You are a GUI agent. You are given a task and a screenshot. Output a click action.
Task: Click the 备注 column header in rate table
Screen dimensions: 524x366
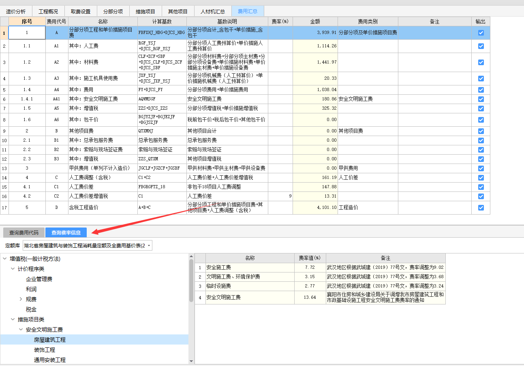click(x=386, y=258)
